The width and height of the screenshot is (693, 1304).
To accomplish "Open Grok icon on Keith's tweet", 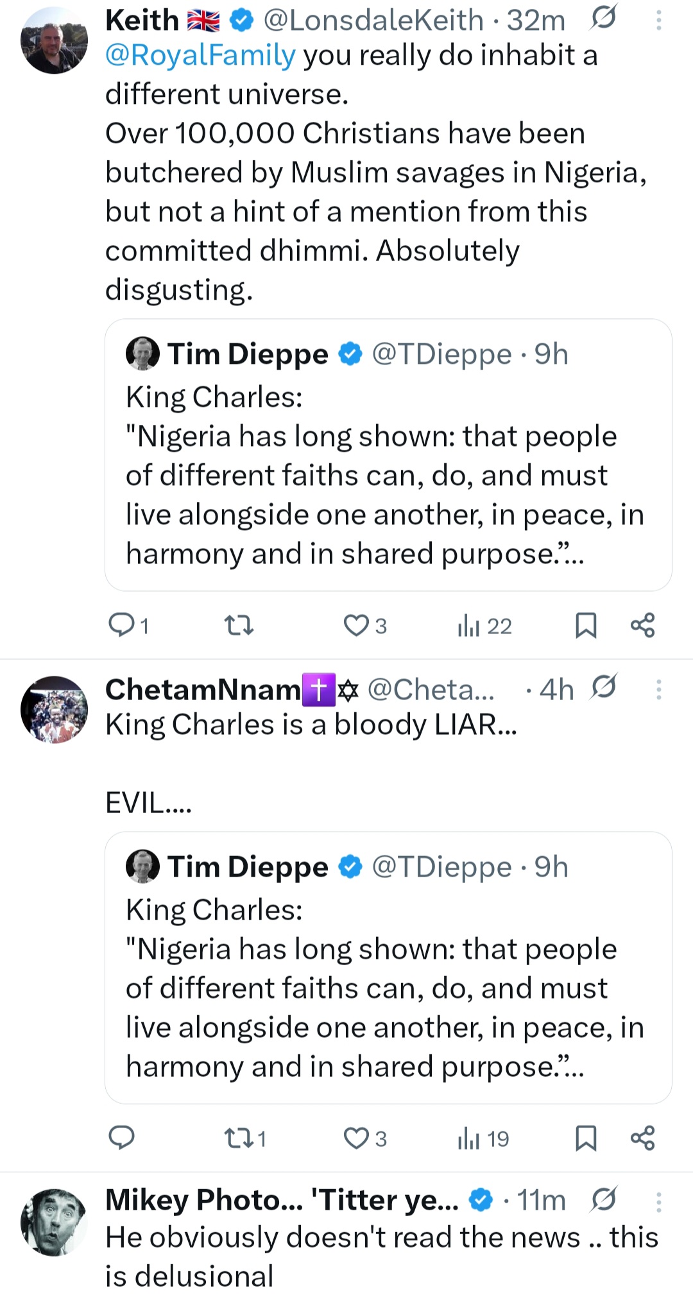I will click(603, 18).
